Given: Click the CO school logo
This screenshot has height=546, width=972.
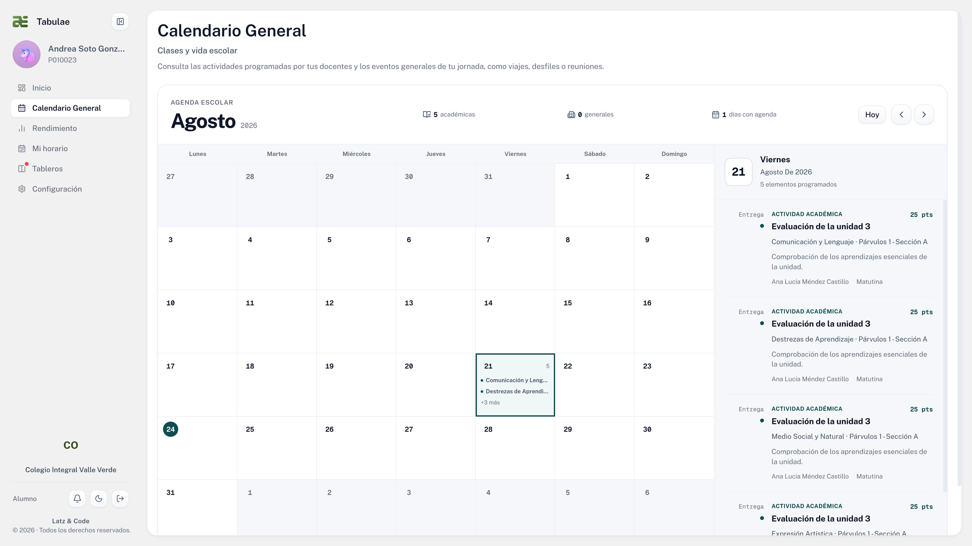Looking at the screenshot, I should (x=71, y=445).
